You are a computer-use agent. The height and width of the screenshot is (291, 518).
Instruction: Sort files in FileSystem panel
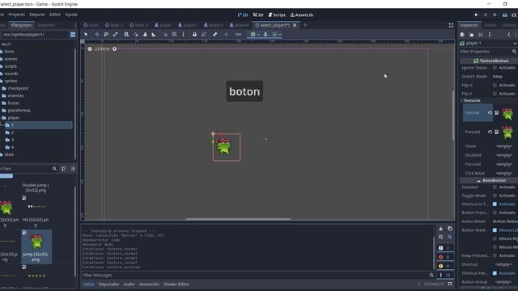[63, 169]
